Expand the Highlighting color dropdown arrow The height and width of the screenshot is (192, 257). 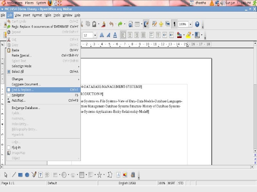coord(193,35)
